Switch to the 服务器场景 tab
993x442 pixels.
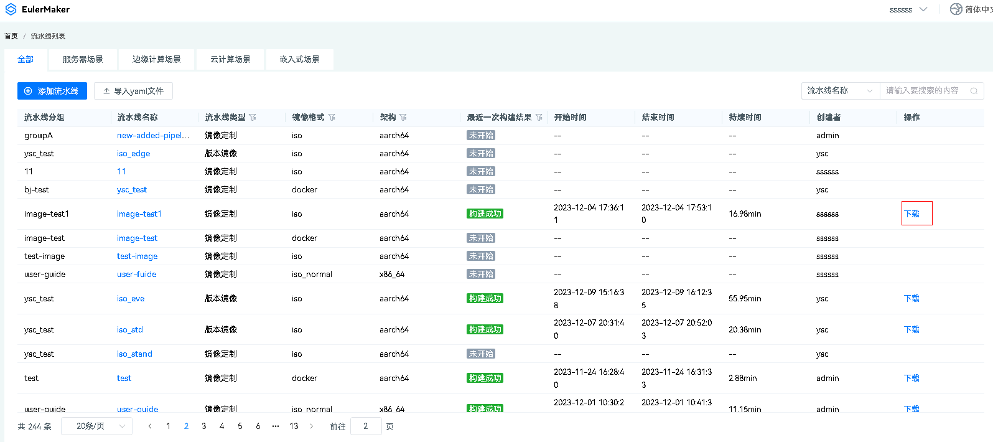83,60
